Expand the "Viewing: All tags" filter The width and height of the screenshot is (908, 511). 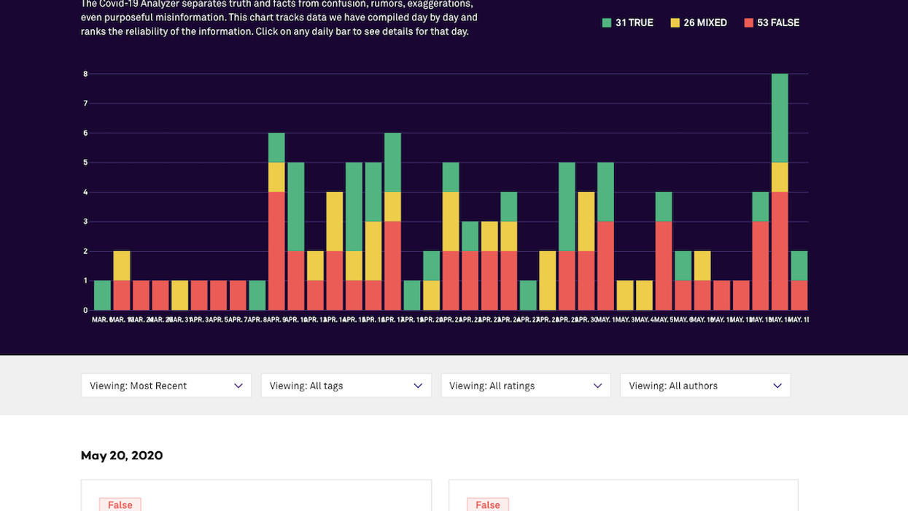tap(346, 386)
